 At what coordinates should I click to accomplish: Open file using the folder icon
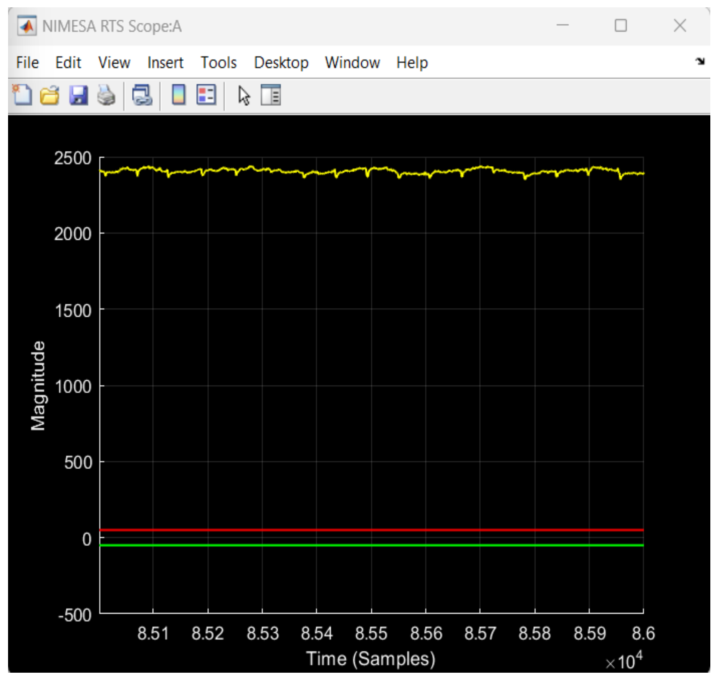click(50, 95)
